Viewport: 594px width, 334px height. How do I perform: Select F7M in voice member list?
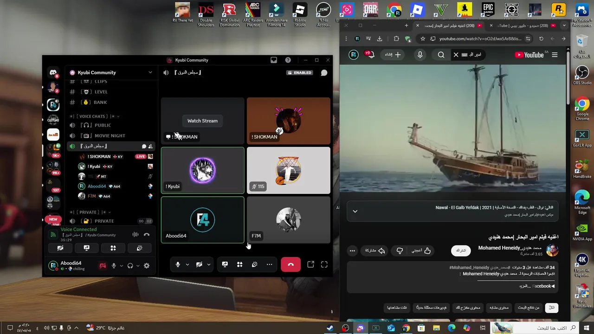click(116, 196)
